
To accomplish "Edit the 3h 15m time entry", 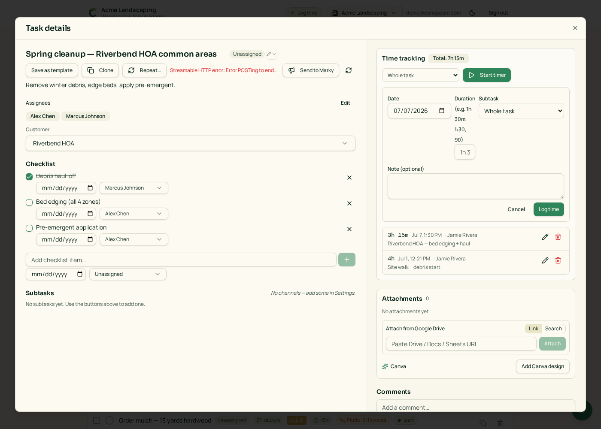I will point(545,237).
